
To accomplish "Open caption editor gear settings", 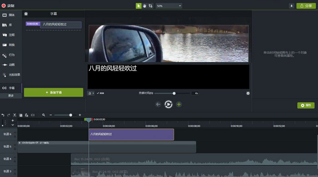I will click(x=248, y=93).
